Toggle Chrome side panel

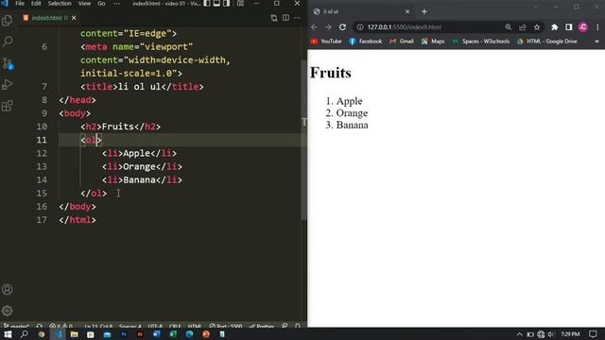[x=569, y=27]
